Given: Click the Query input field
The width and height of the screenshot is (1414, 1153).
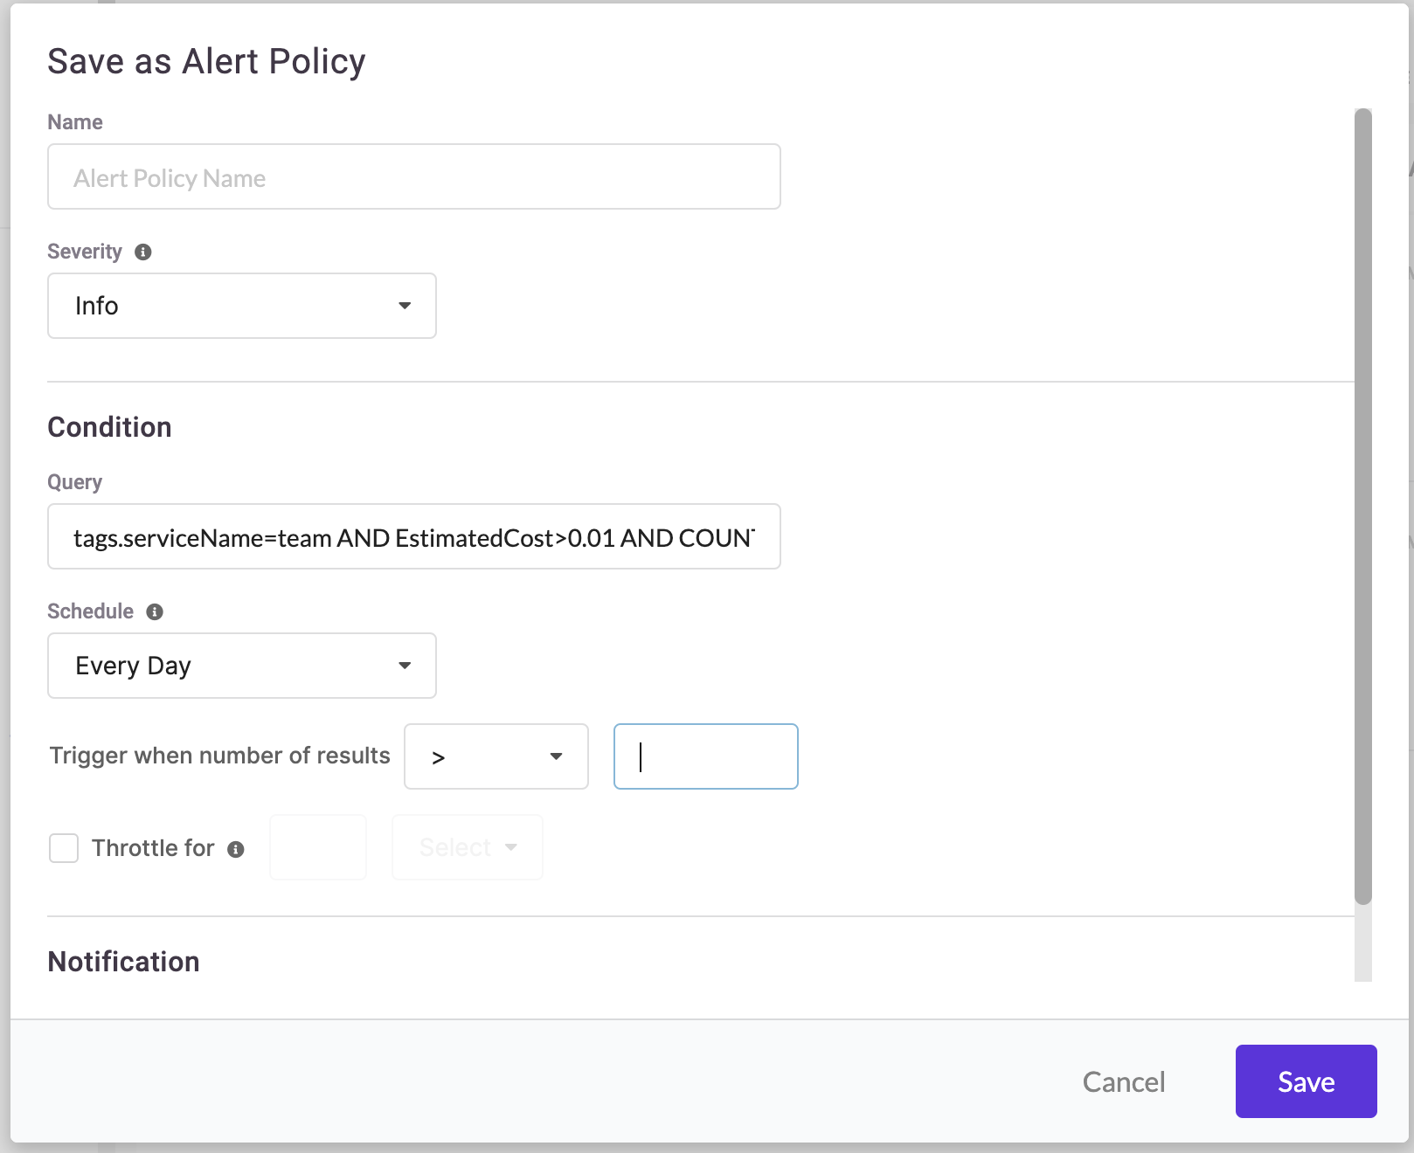Looking at the screenshot, I should click(x=414, y=536).
